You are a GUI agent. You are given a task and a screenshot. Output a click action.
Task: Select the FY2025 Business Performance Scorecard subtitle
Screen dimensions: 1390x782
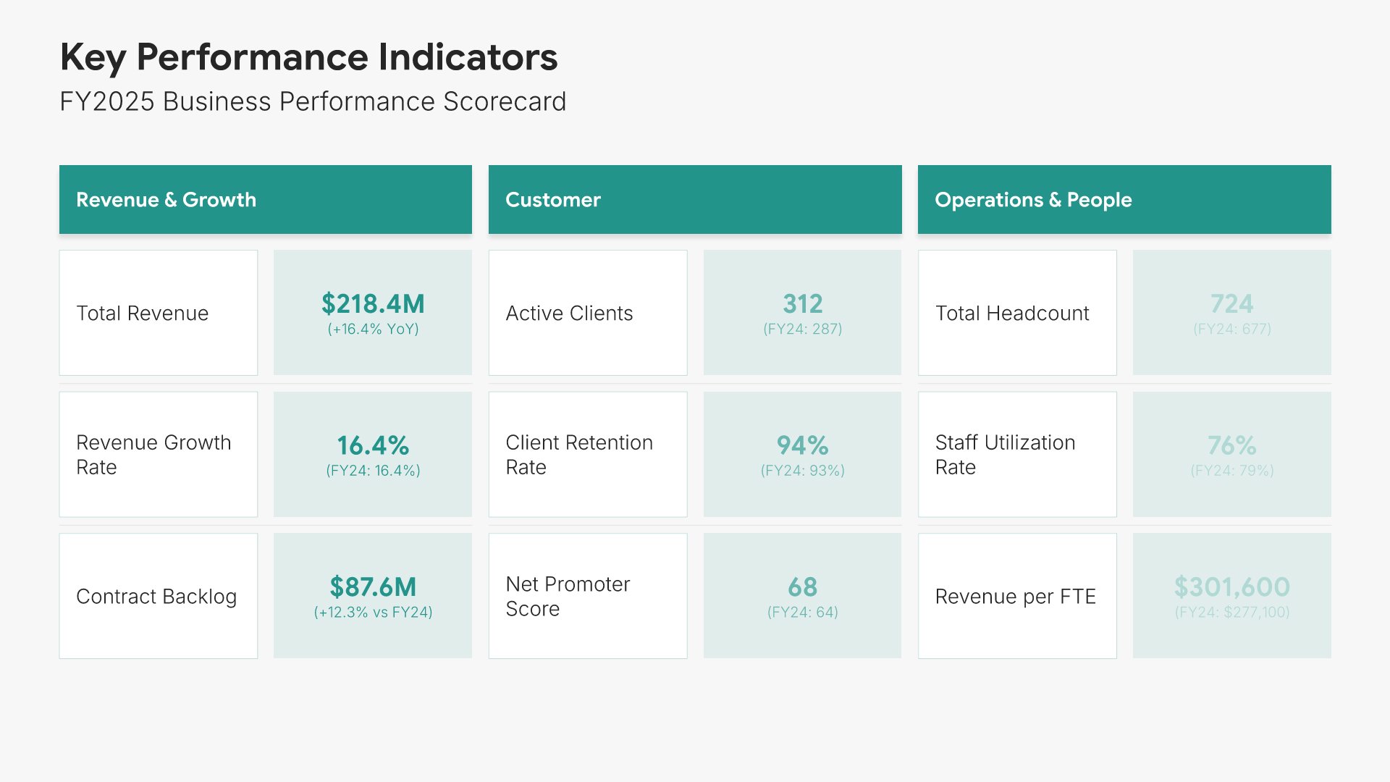pos(313,101)
